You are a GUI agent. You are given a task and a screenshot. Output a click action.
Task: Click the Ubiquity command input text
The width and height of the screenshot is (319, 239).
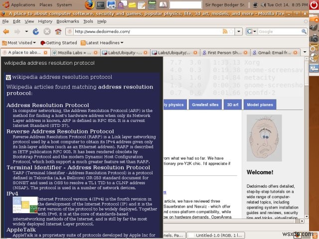click(49, 63)
